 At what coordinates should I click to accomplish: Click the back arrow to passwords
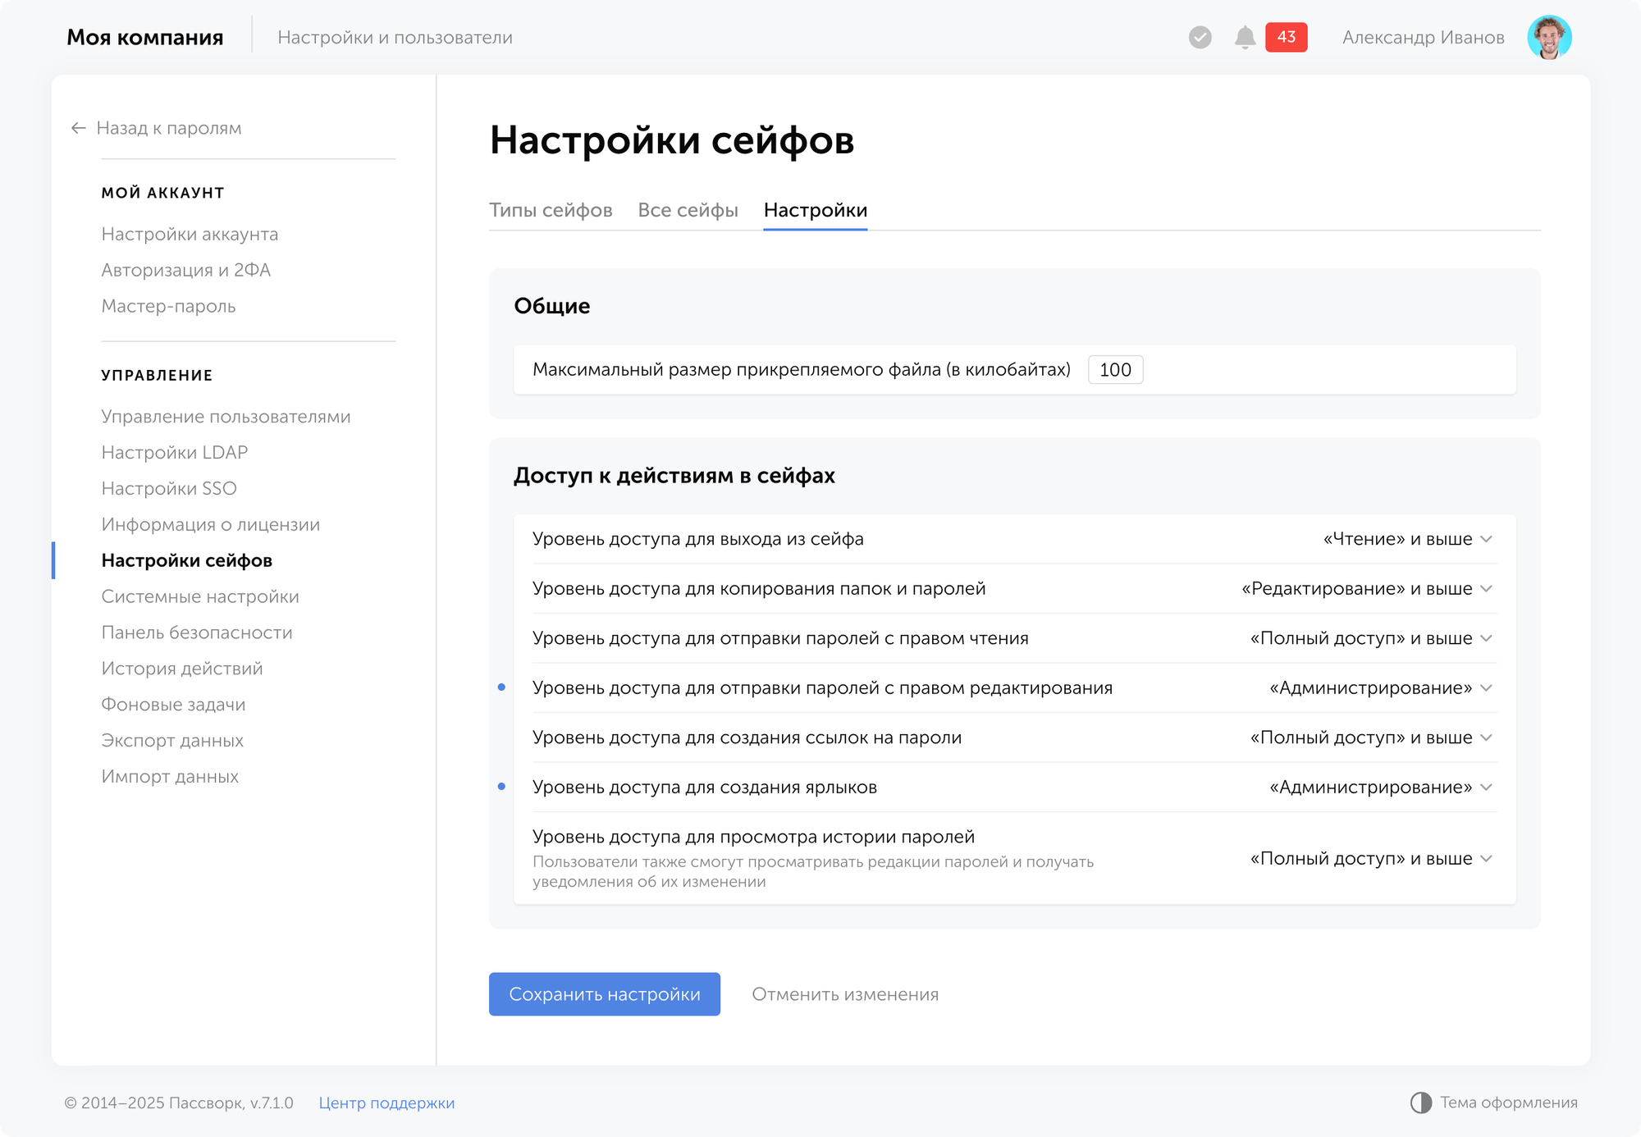tap(79, 128)
